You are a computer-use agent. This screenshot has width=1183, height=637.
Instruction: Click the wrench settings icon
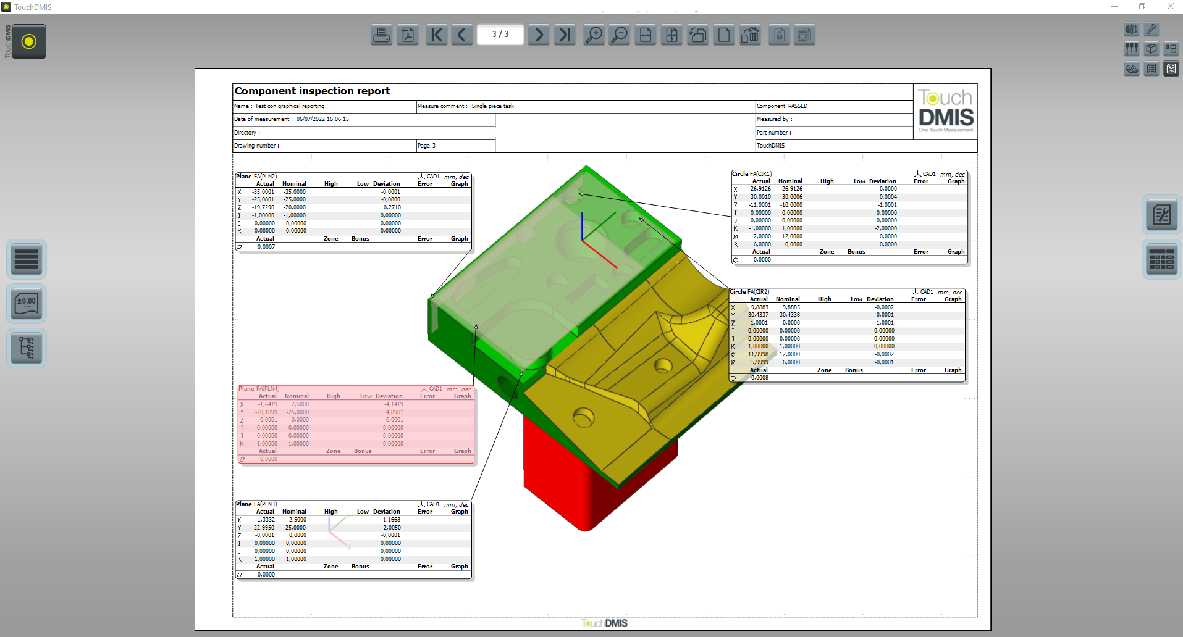pyautogui.click(x=1151, y=30)
